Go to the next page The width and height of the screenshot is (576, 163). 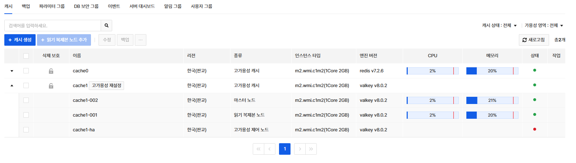pyautogui.click(x=300, y=149)
